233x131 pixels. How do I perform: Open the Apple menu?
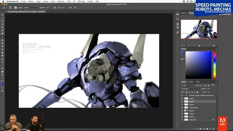[x=3, y=1]
